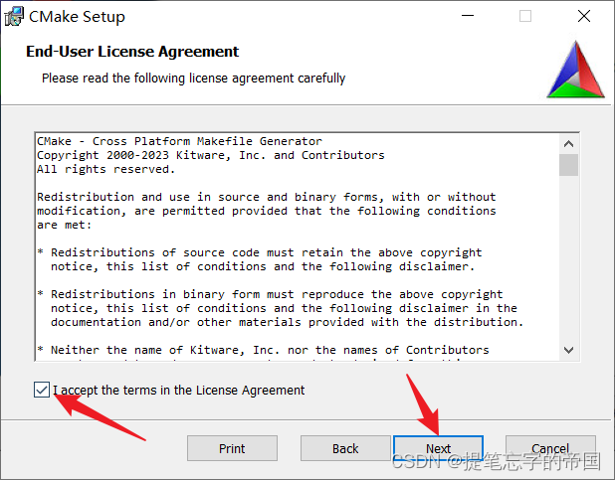Screen dimensions: 615x480
Task: Click the license text scrollbar thumb
Action: point(568,165)
